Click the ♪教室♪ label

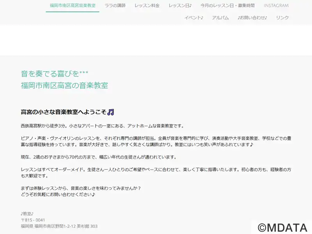click(x=27, y=214)
